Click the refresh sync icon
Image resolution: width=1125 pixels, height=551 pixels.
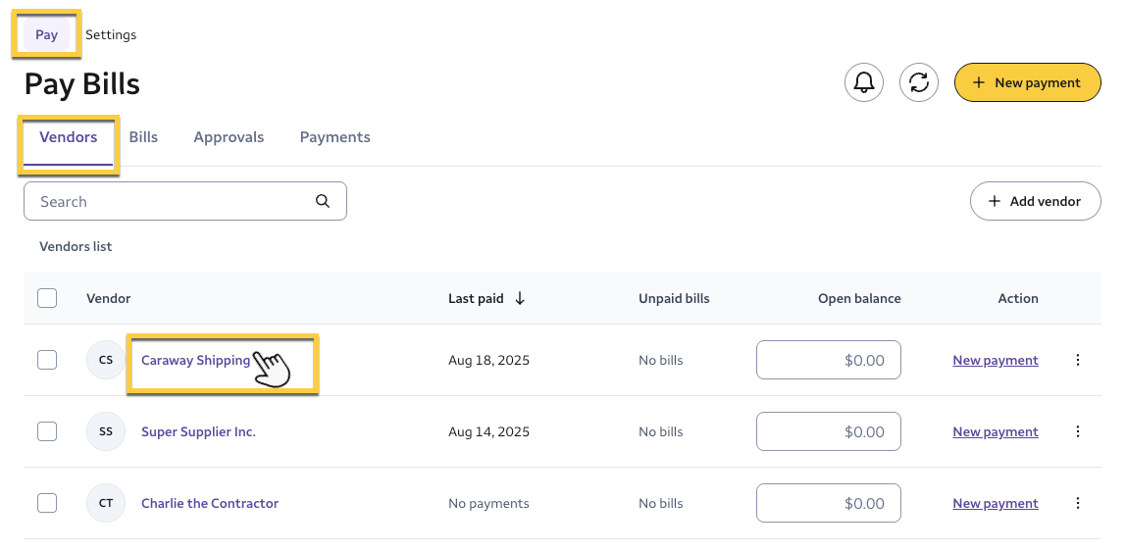(x=919, y=83)
